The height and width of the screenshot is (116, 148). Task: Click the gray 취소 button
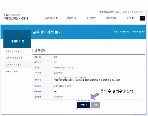coord(96,105)
